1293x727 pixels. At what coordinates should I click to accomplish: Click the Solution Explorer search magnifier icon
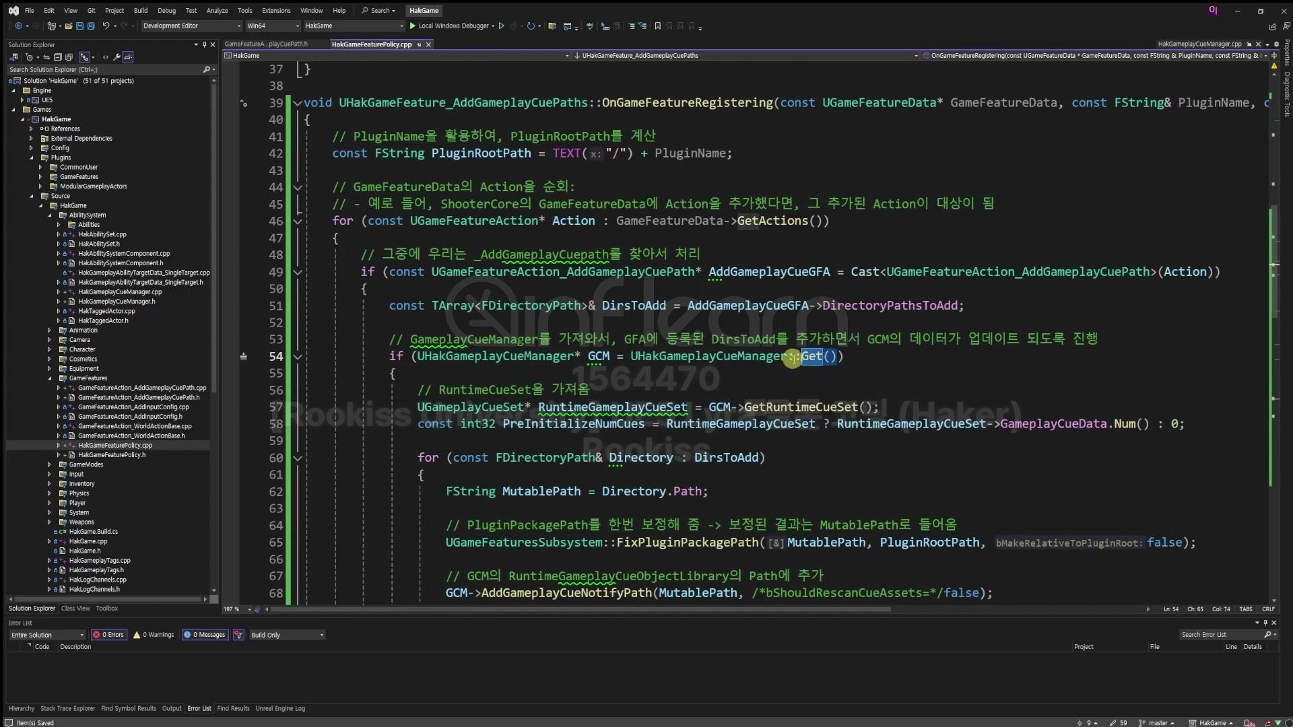pos(206,69)
